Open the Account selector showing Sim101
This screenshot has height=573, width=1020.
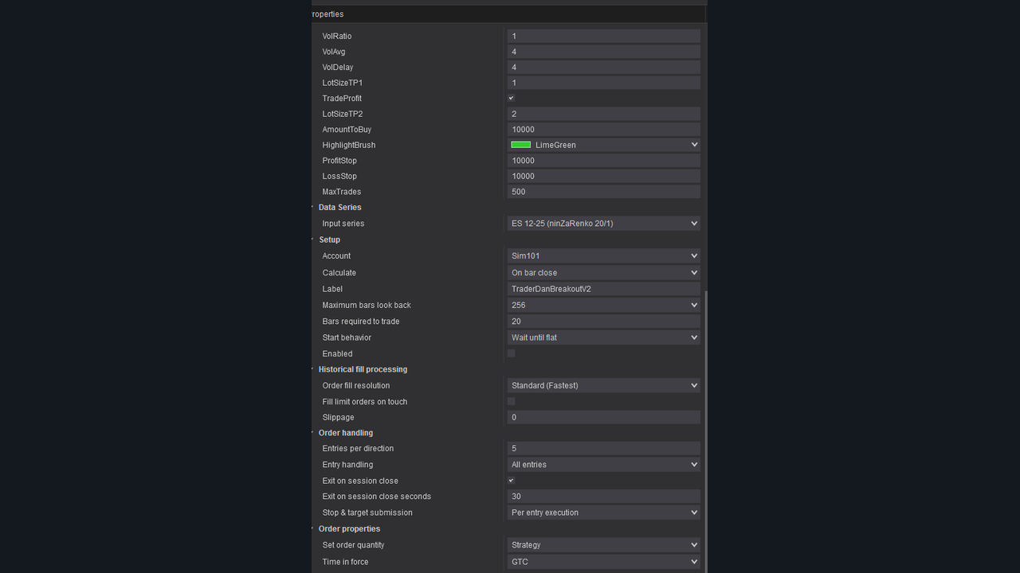[692, 255]
